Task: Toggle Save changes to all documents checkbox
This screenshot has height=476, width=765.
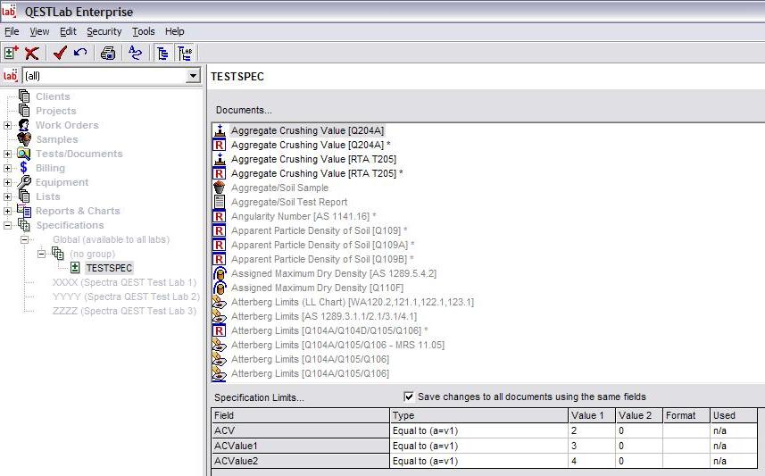Action: 409,397
